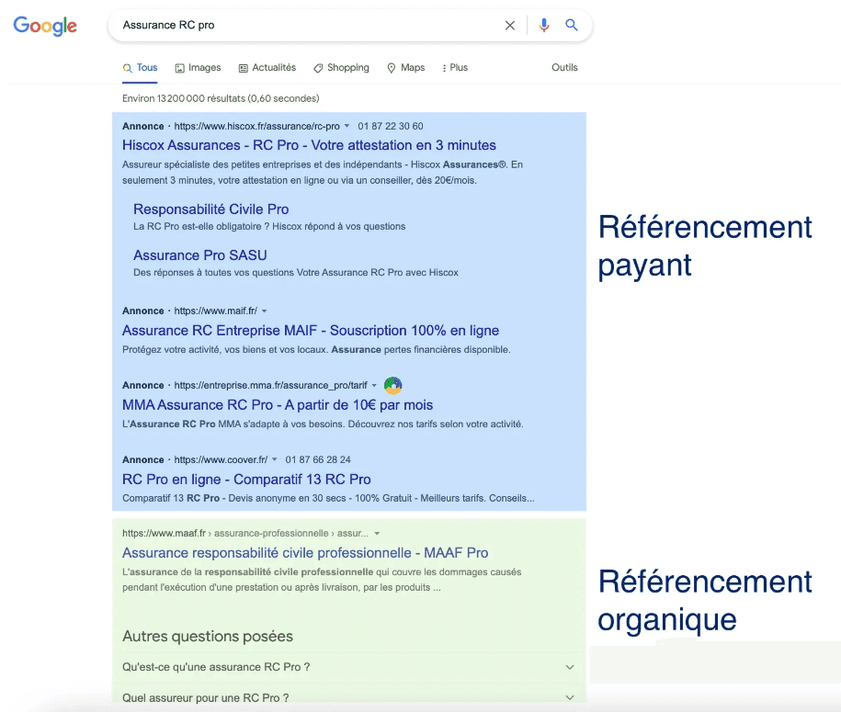Click the Hiscox ad description text
This screenshot has width=841, height=712.
click(323, 172)
